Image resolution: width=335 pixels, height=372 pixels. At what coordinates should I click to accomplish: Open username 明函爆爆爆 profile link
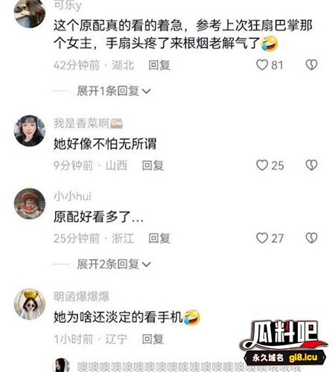pos(81,297)
